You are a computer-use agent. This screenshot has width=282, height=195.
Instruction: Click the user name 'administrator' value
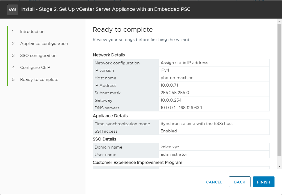click(x=174, y=155)
